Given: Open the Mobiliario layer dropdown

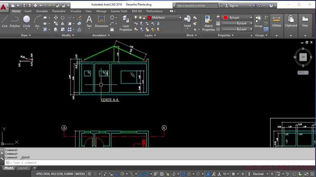Looking at the screenshot, I should (x=180, y=18).
